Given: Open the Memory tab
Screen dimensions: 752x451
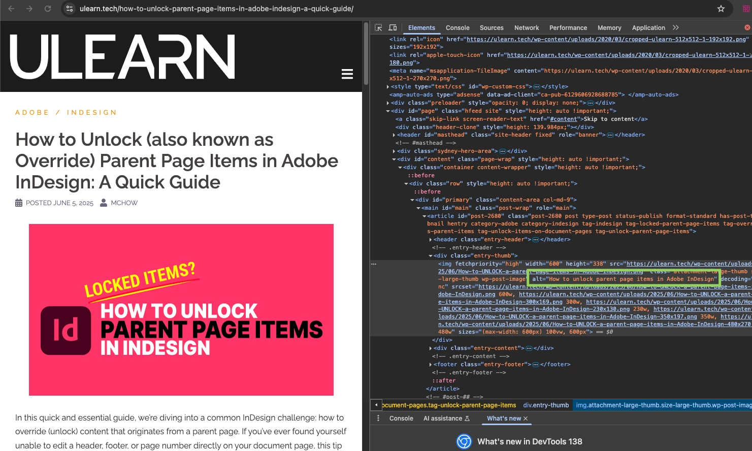Looking at the screenshot, I should coord(609,28).
